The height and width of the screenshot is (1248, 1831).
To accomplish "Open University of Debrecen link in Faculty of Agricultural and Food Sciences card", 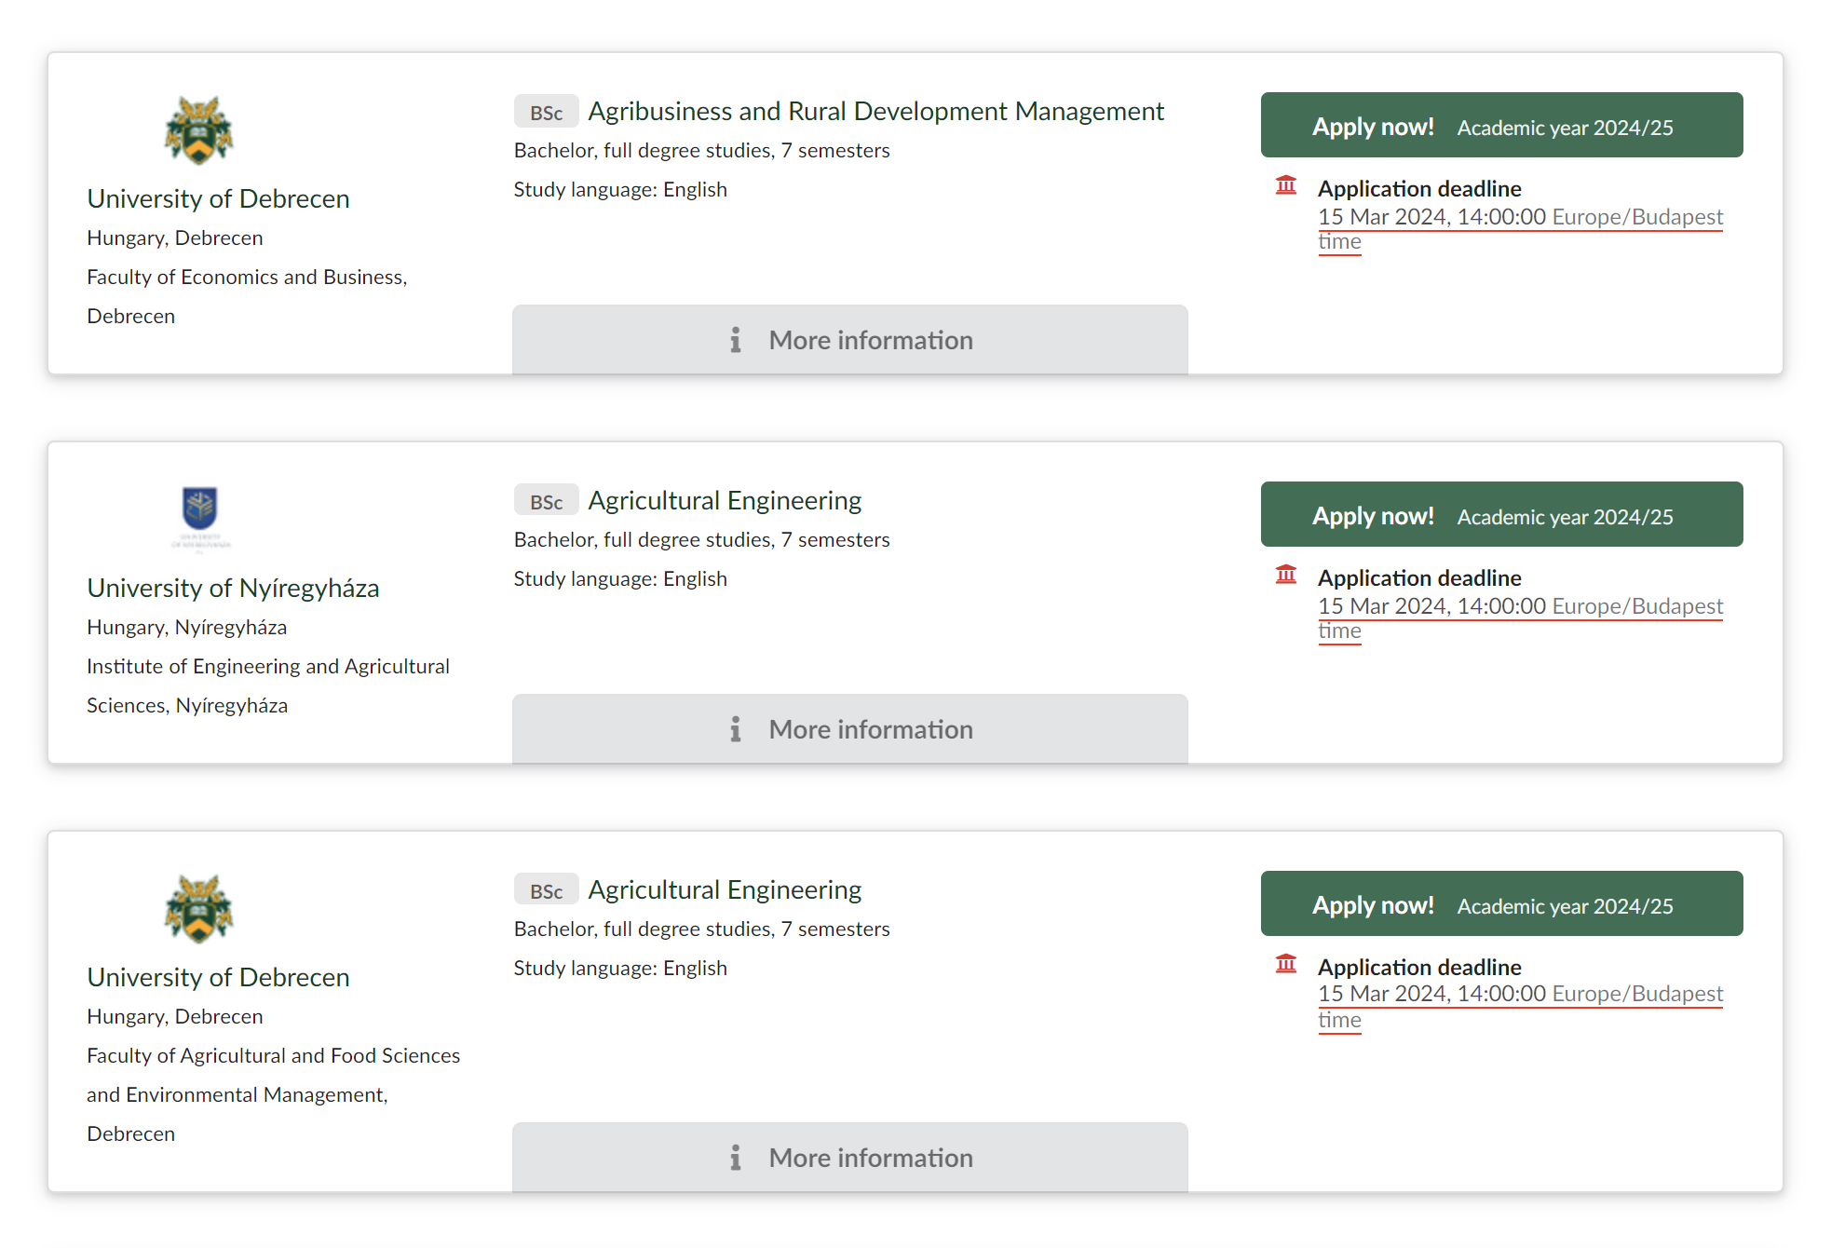I will coord(218,977).
